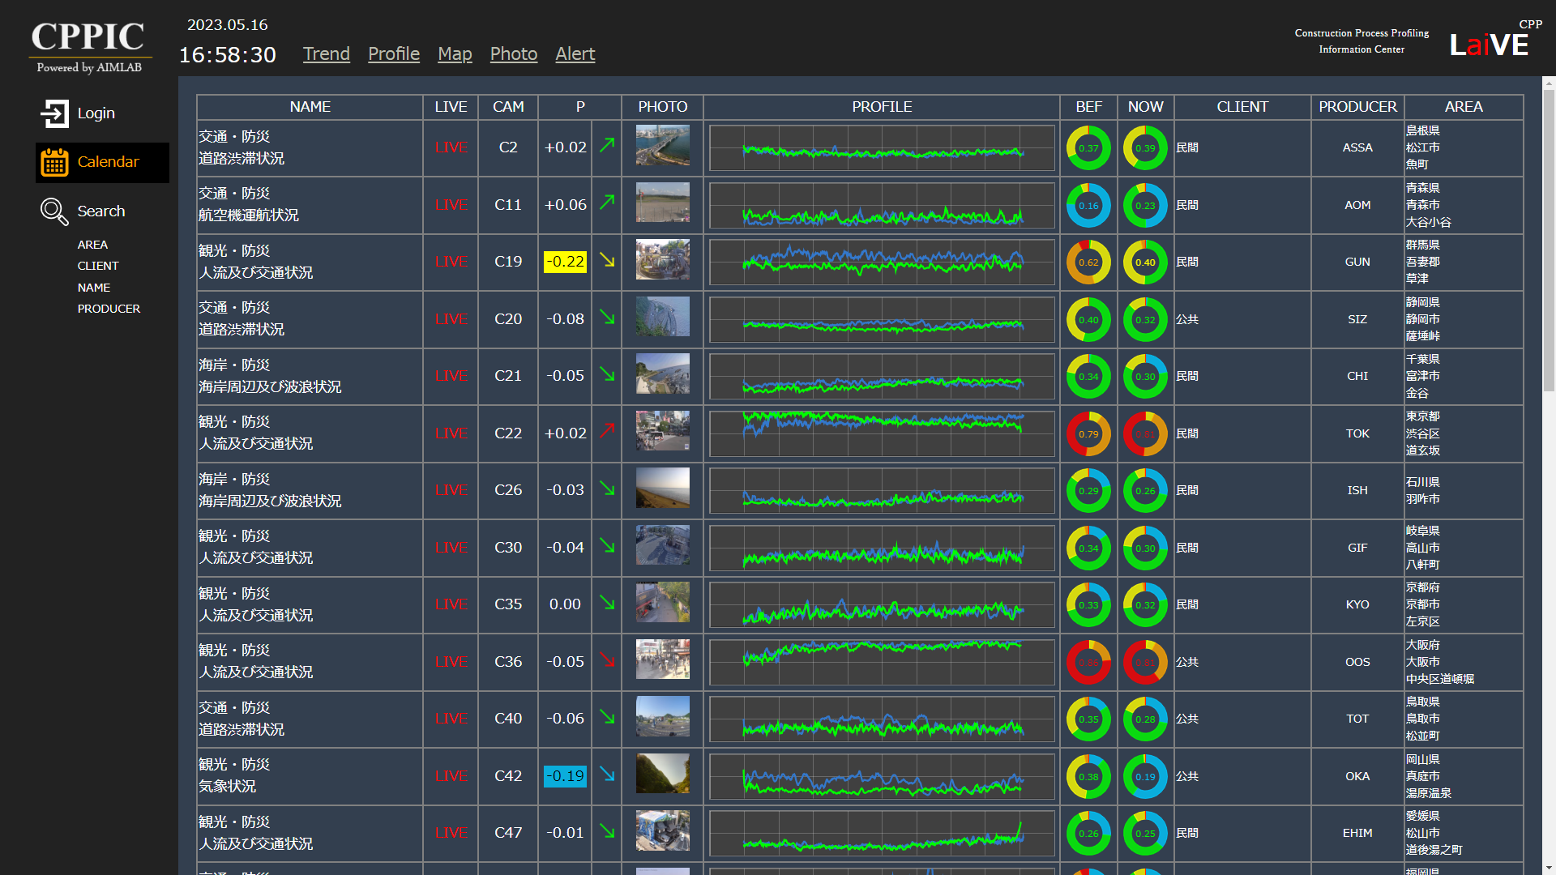Search by AREA in the sidebar

92,245
